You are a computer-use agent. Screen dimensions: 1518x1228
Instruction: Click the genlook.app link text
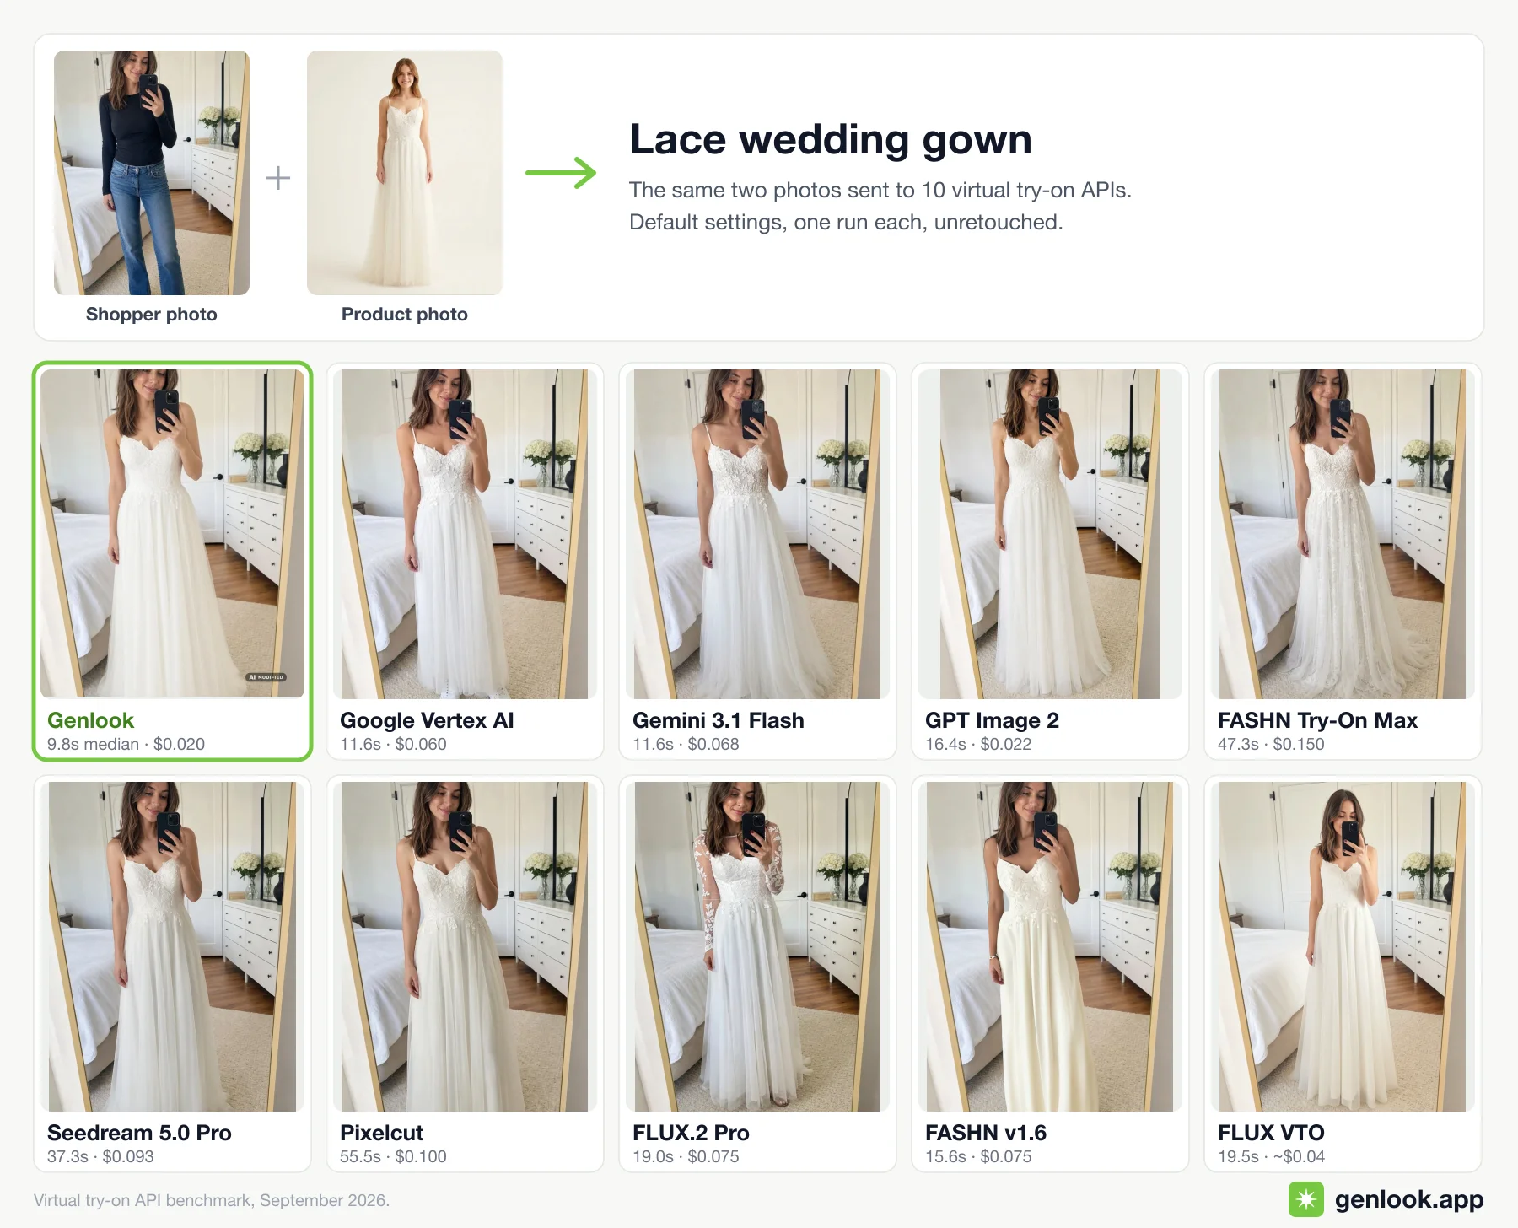coord(1409,1199)
